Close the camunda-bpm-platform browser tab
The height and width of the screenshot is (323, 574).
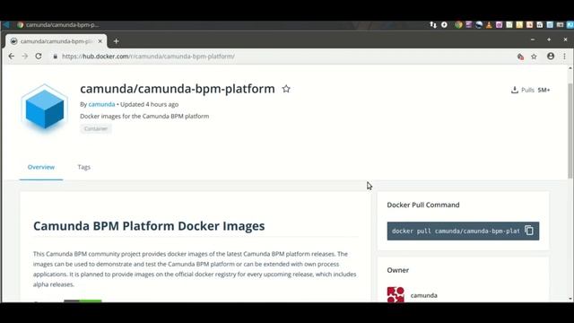coord(100,41)
